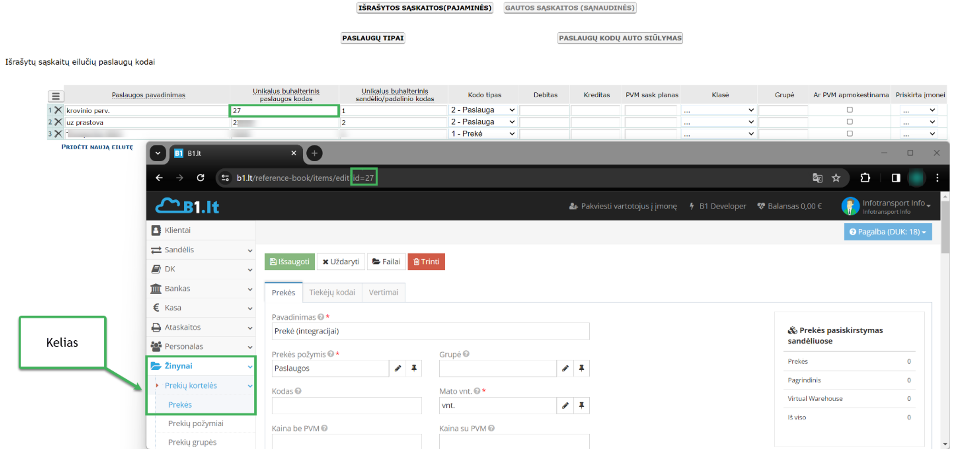956x454 pixels.
Task: Click the Uždaryti button
Action: coord(341,262)
